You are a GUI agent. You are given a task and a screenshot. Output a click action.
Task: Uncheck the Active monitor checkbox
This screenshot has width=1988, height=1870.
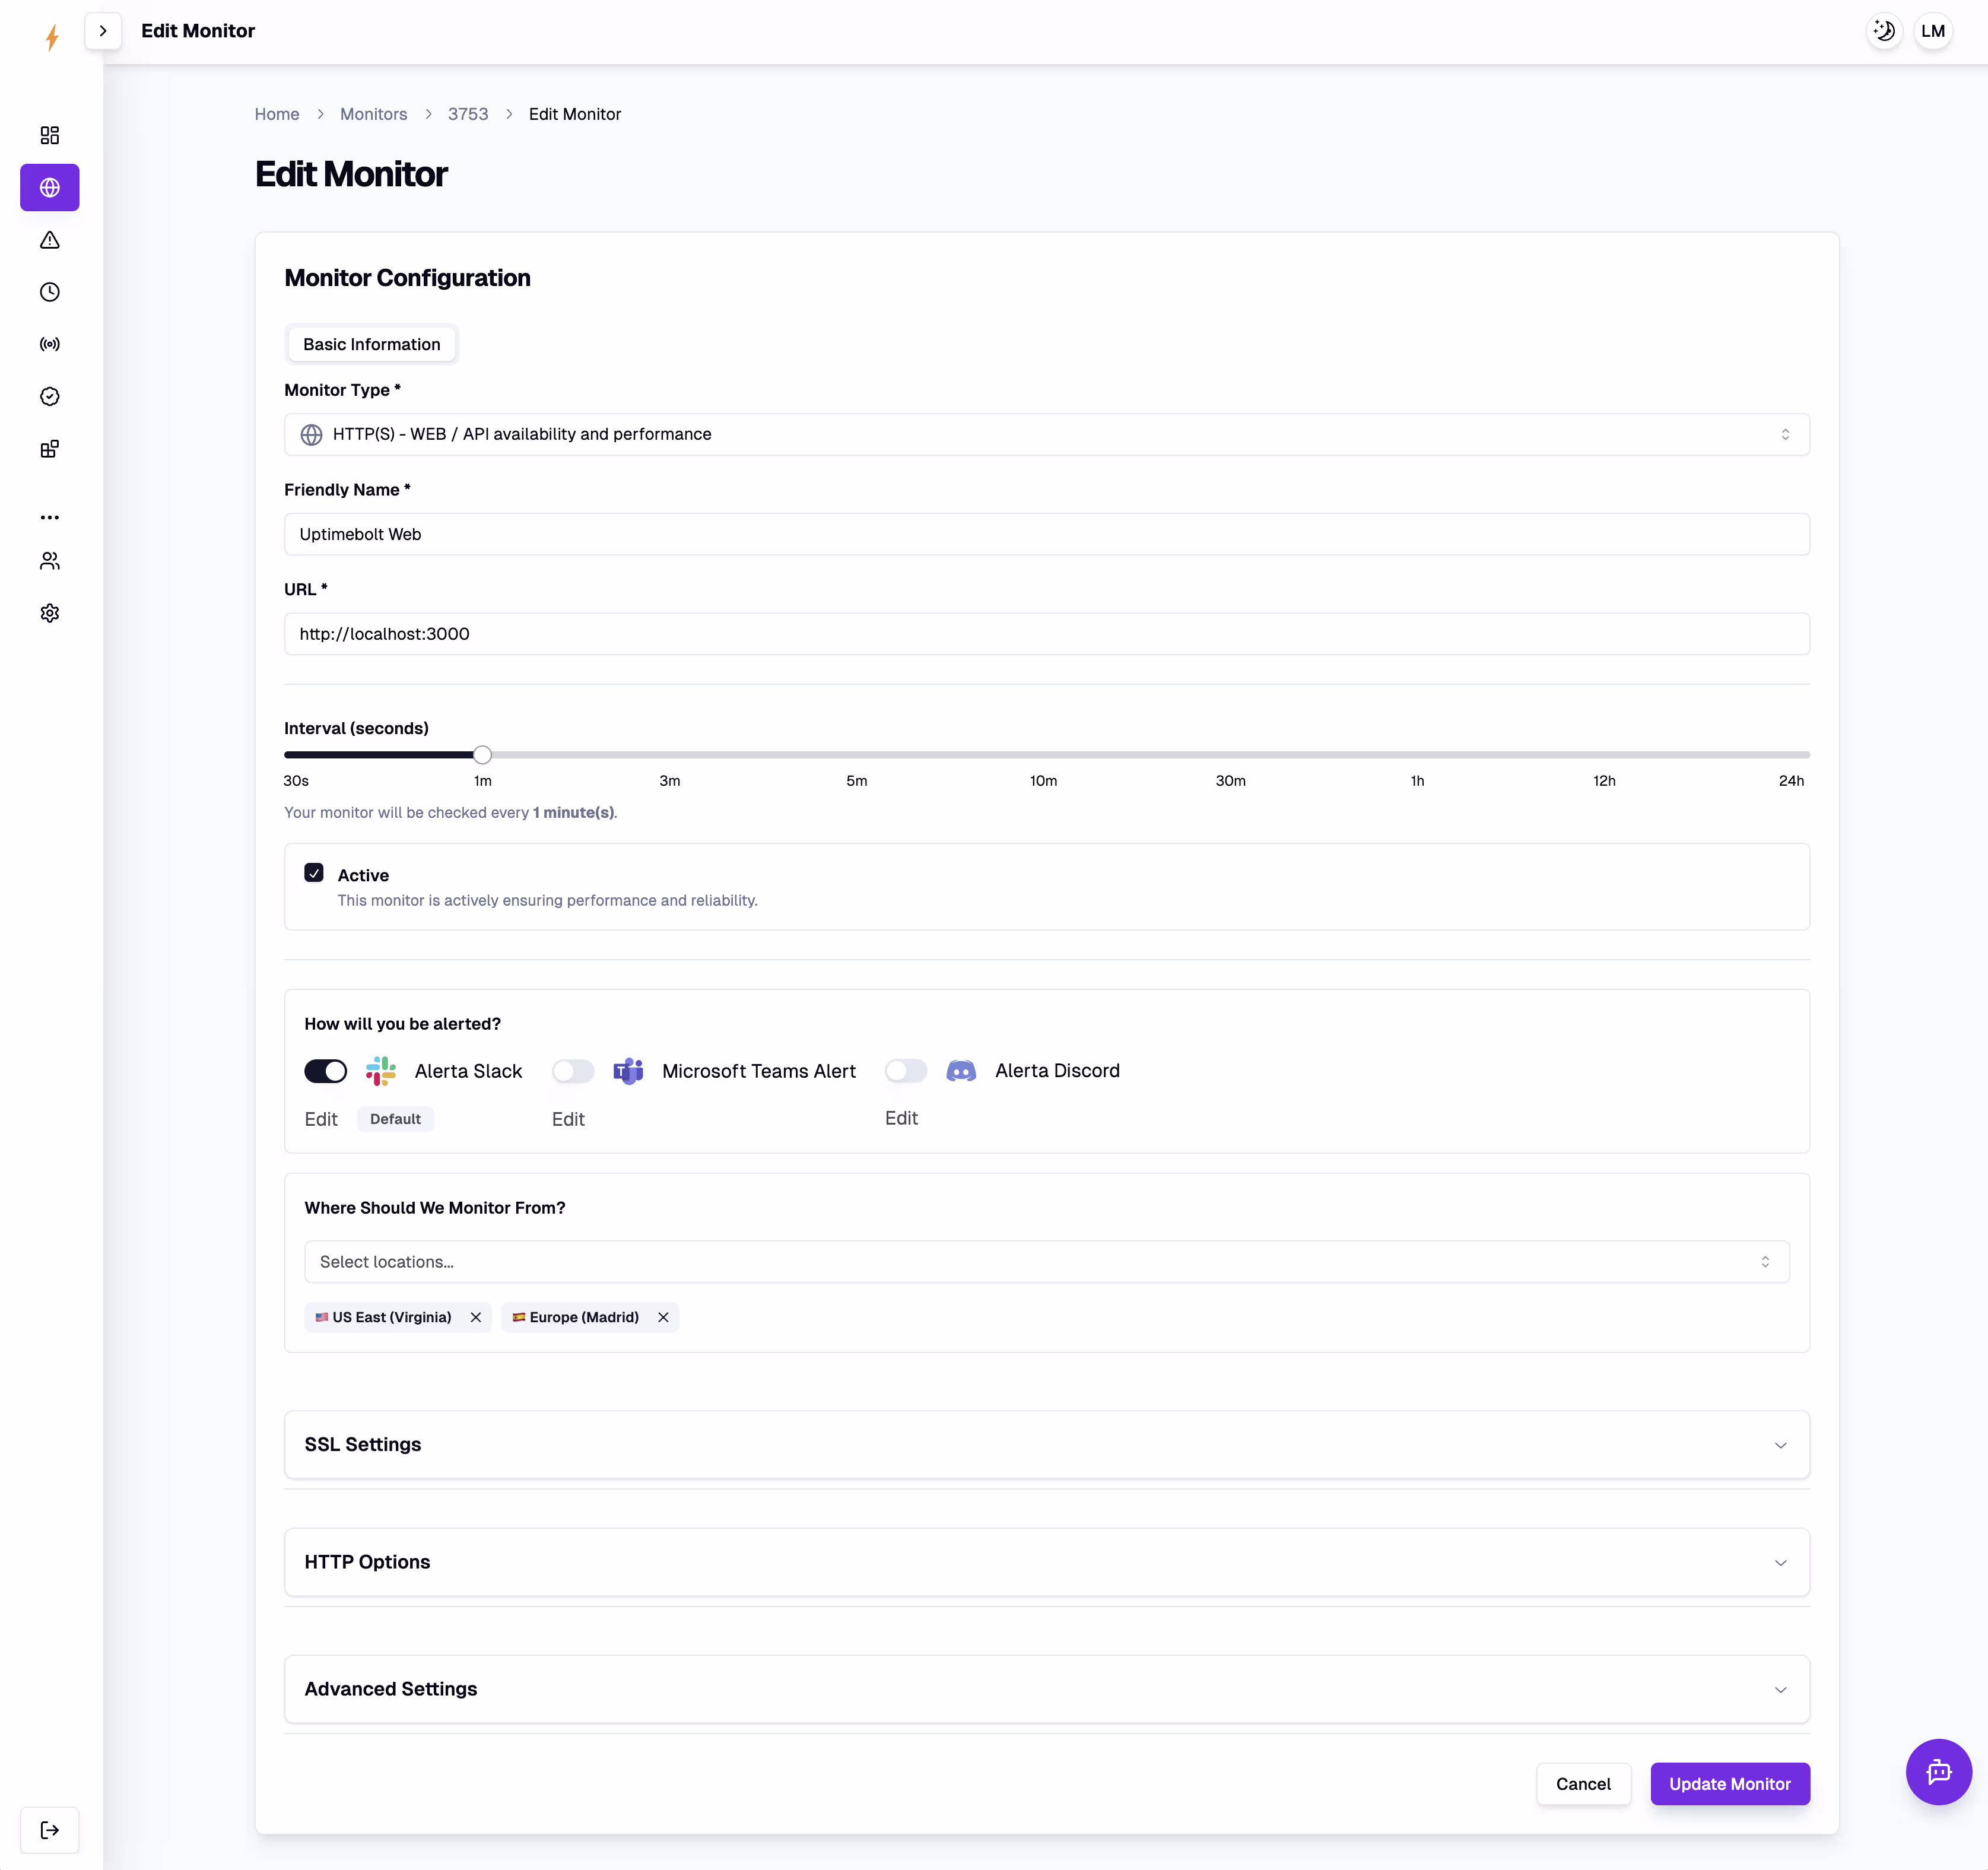(x=314, y=872)
